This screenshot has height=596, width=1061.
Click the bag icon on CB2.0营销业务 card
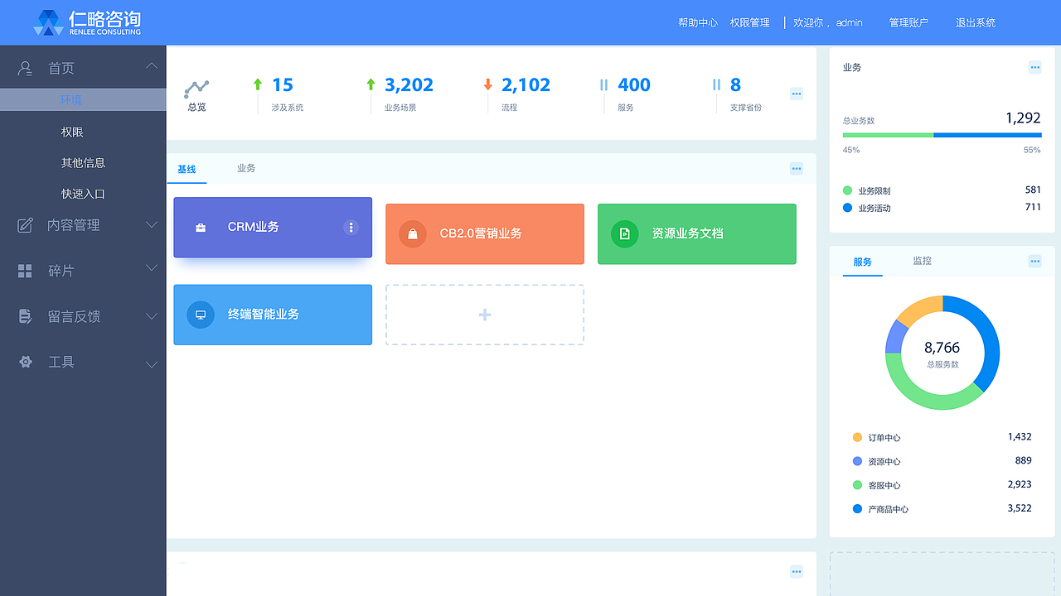(x=412, y=233)
